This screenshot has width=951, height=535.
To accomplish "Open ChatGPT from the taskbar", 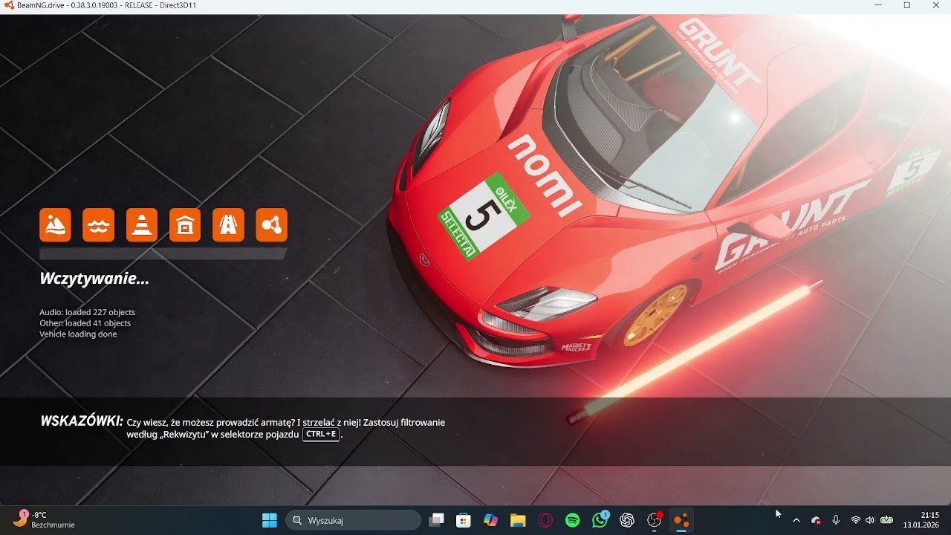I will click(627, 520).
